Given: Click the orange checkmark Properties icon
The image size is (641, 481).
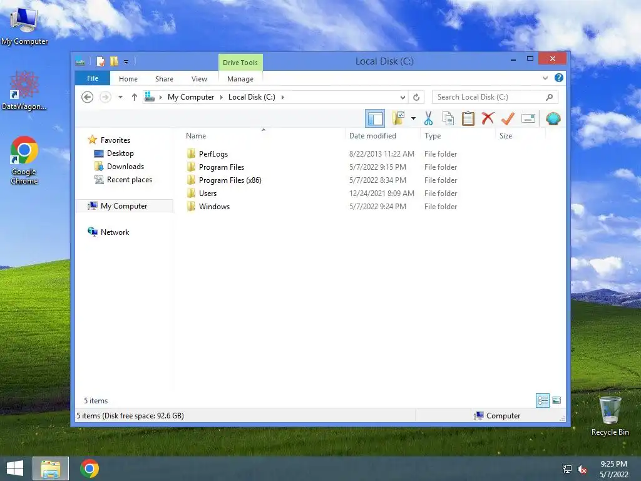Looking at the screenshot, I should coord(508,118).
